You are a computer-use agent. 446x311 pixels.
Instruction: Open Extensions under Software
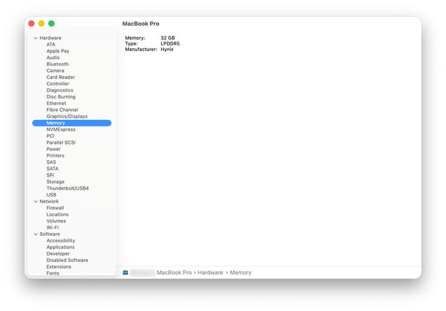coord(59,267)
